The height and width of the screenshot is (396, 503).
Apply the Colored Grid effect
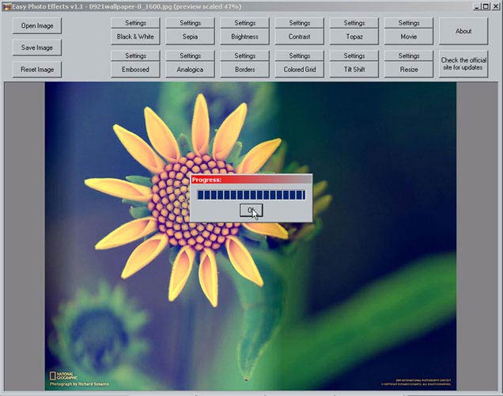300,70
